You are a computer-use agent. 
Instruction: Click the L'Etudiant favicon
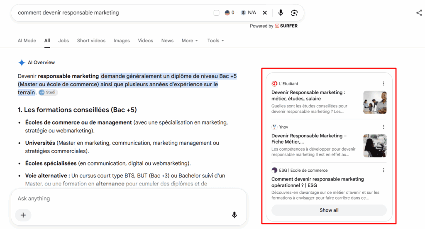click(274, 83)
